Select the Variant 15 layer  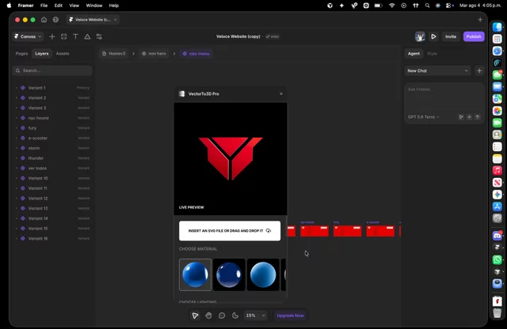click(x=52, y=229)
